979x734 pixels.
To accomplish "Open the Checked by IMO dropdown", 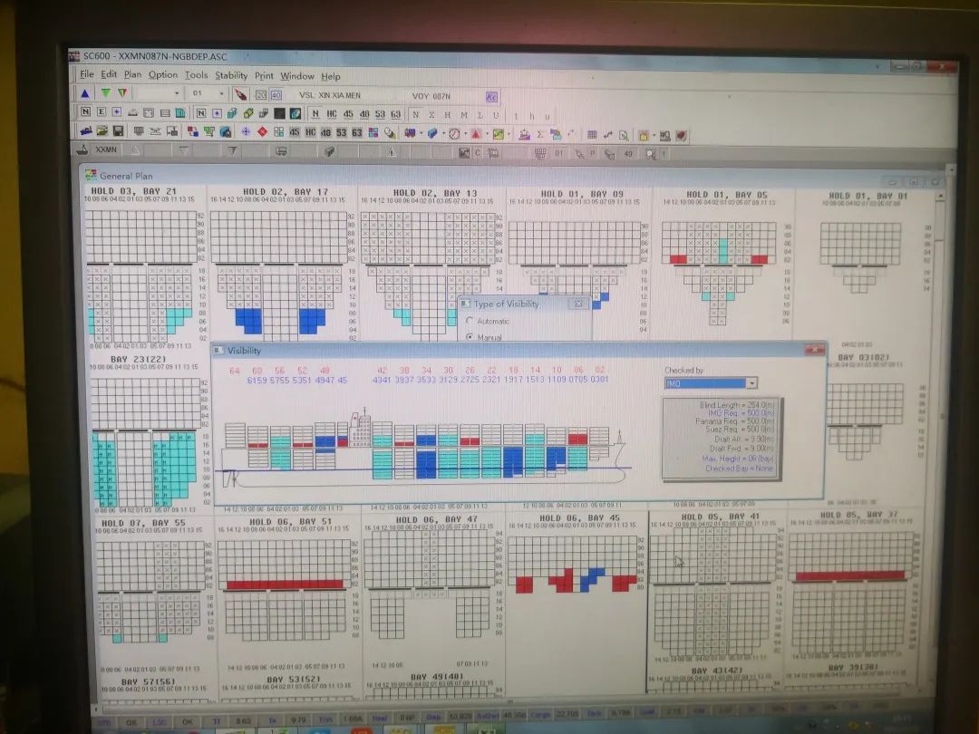I will [751, 382].
